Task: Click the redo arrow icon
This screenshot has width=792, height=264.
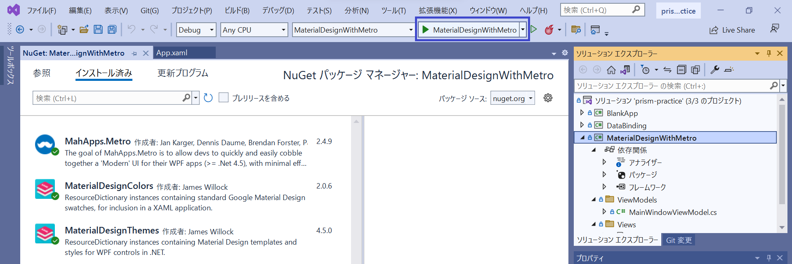Action: pos(154,29)
